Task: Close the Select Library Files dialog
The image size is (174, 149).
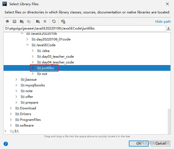Action: 167,4
